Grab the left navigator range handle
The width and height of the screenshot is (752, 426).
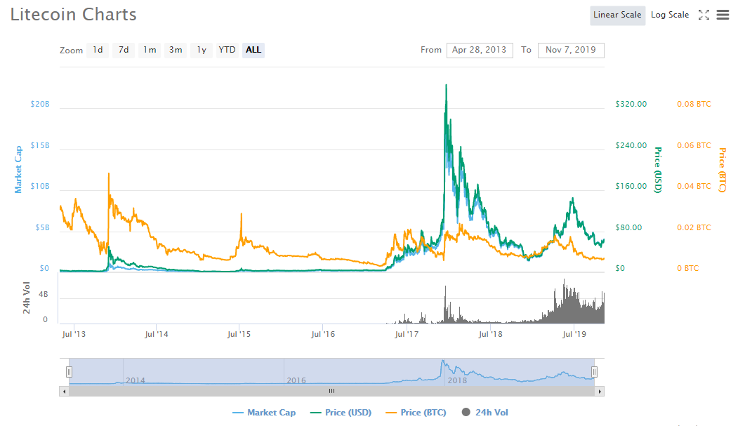pos(69,372)
